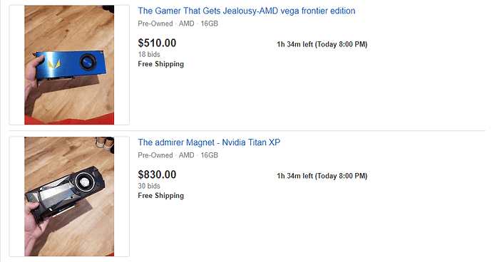Screen dimensions: 492x262
Task: Click the $830.00 price of the second listing
Action: (157, 174)
